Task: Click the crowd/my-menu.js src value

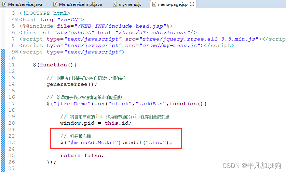Action: [x=170, y=45]
